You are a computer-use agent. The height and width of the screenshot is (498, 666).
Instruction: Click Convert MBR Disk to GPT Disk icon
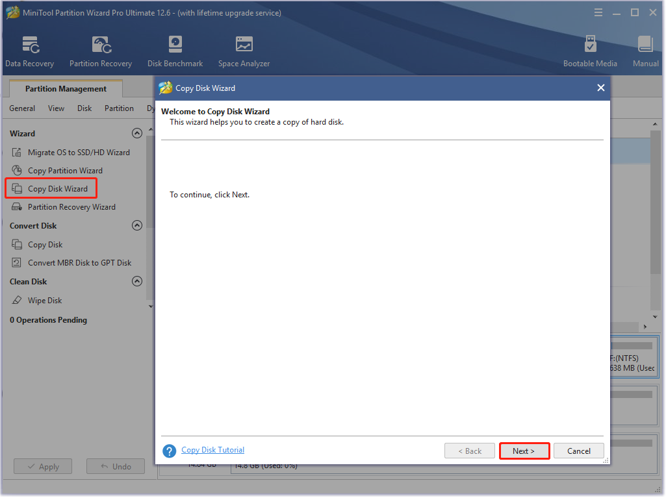16,263
